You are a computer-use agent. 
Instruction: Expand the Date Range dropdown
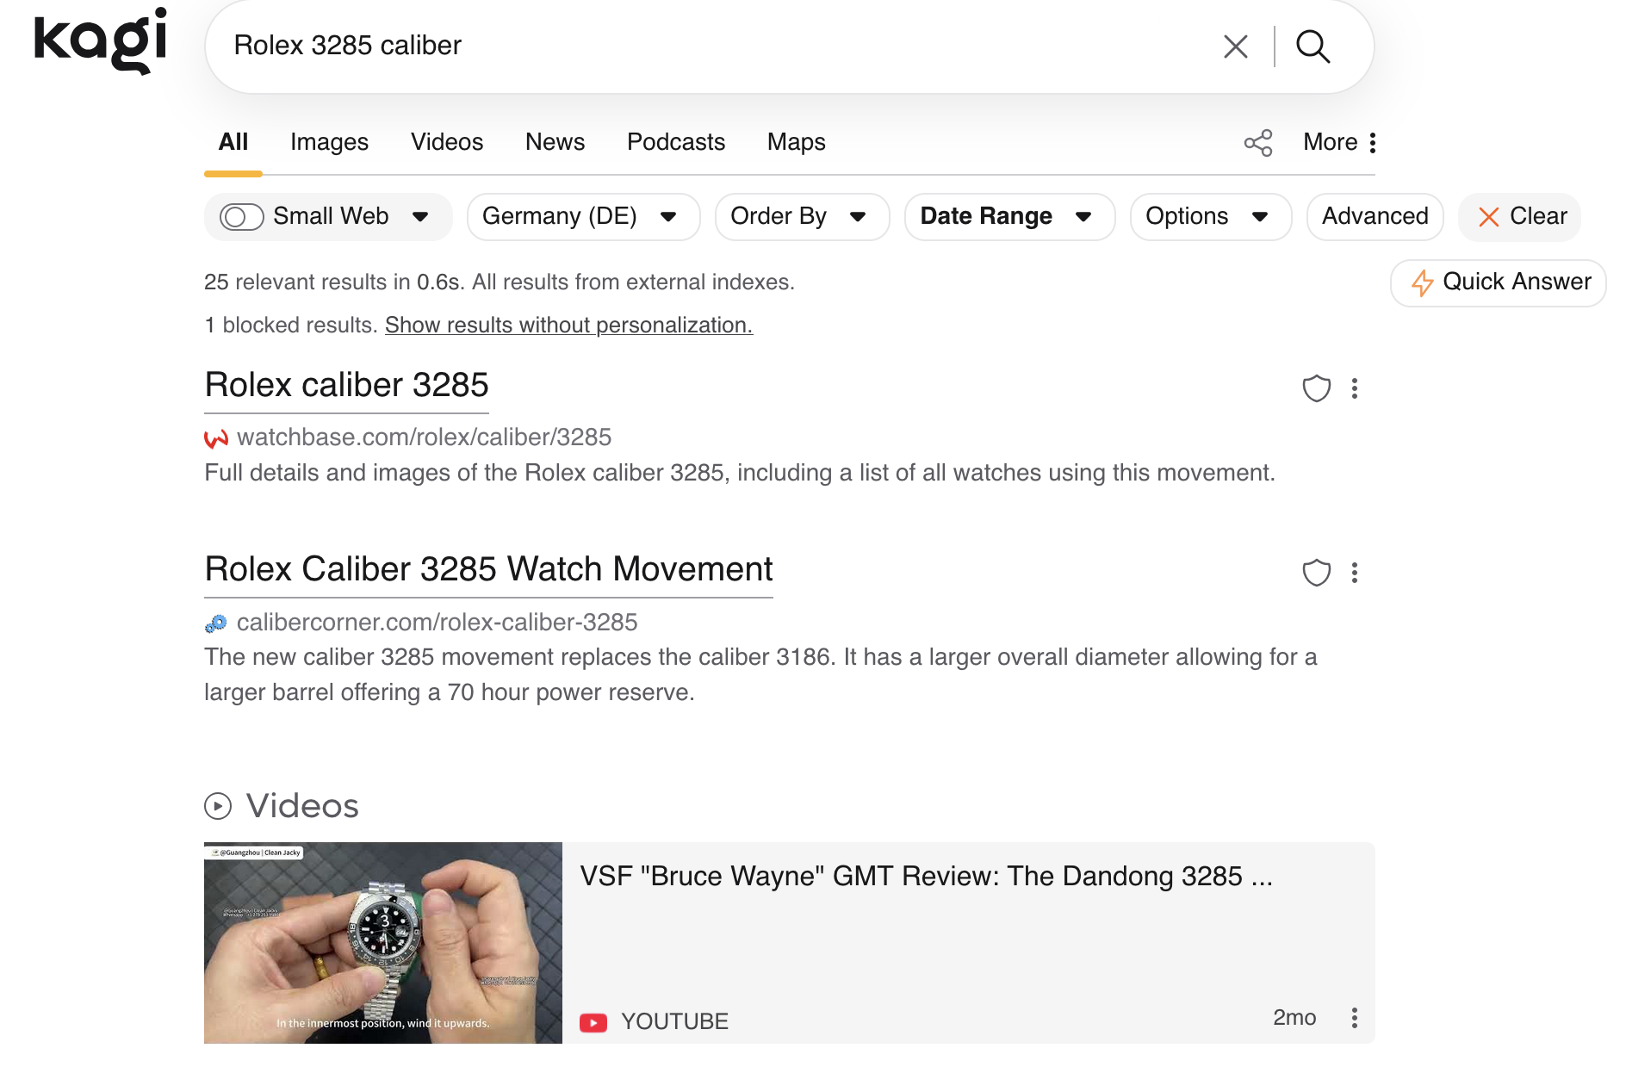click(1008, 216)
